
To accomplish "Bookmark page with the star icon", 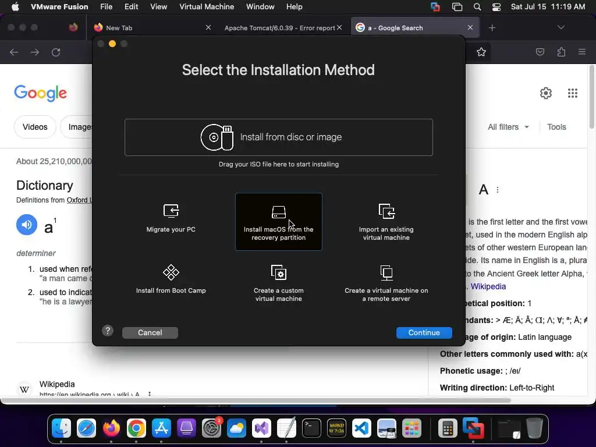I will pyautogui.click(x=481, y=52).
